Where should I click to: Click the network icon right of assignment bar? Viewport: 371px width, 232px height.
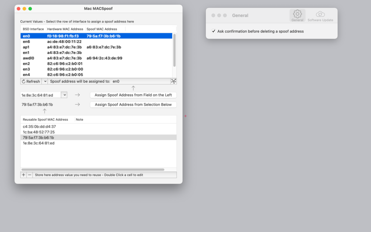tap(174, 81)
